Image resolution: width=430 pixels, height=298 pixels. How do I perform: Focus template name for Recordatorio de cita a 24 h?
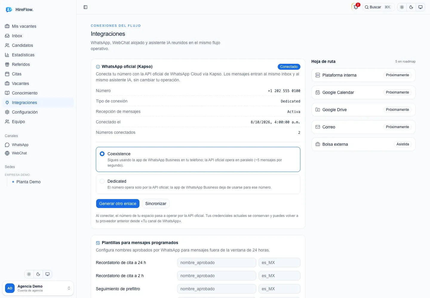(216, 263)
